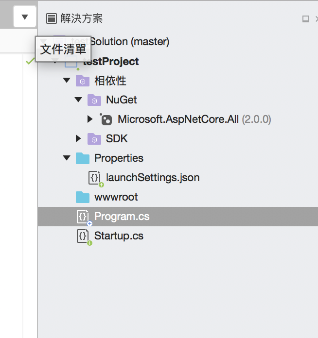Open the Startup.cs file
Image resolution: width=318 pixels, height=338 pixels.
point(119,236)
